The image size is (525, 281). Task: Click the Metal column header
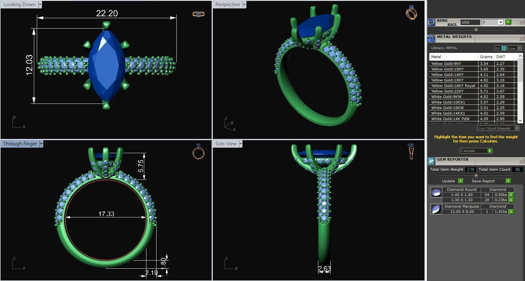tap(453, 57)
